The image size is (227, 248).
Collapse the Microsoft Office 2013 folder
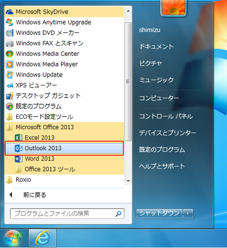(64, 127)
